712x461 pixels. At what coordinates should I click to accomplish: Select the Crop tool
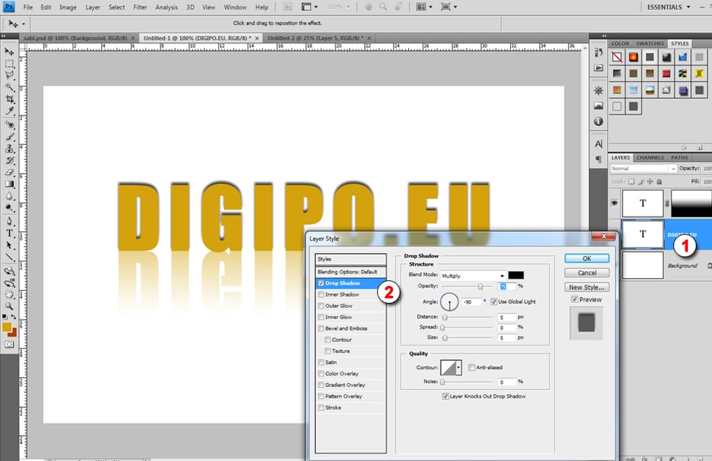pos(10,99)
